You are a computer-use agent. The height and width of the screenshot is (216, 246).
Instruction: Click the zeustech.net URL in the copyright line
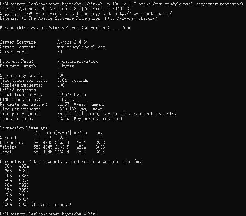(143, 13)
